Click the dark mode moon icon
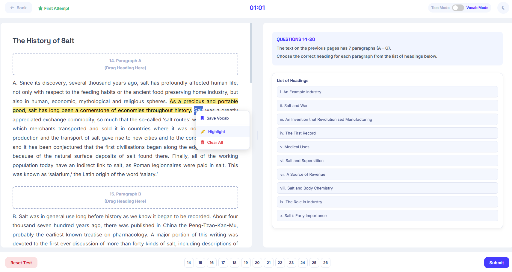The image size is (512, 272). [x=503, y=8]
